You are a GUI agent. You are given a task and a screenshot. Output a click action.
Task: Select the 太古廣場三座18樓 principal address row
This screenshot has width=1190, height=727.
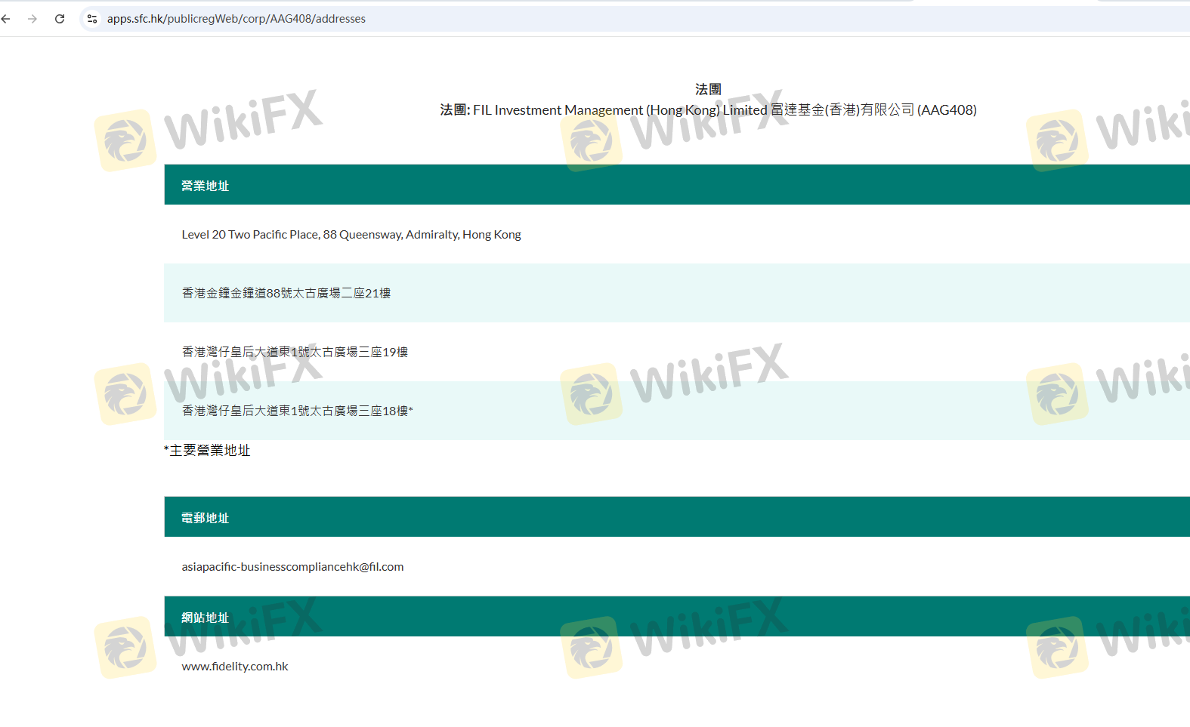coord(297,411)
